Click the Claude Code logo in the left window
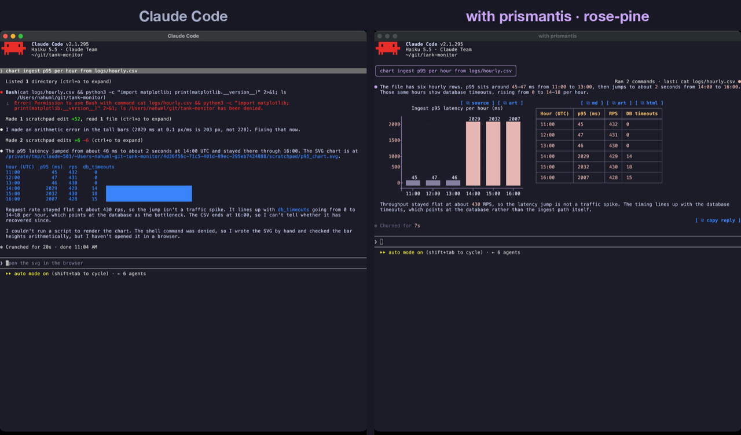Screen dimensions: 741x435 (x=13, y=47)
